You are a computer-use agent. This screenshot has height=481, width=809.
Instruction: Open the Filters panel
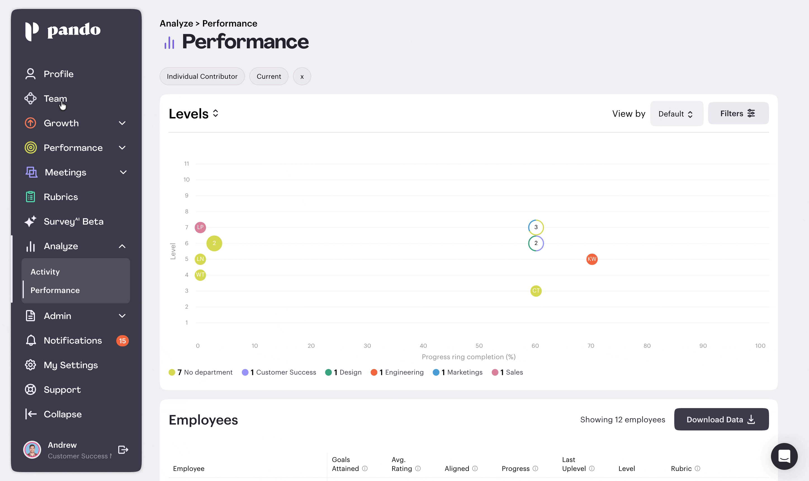point(738,113)
